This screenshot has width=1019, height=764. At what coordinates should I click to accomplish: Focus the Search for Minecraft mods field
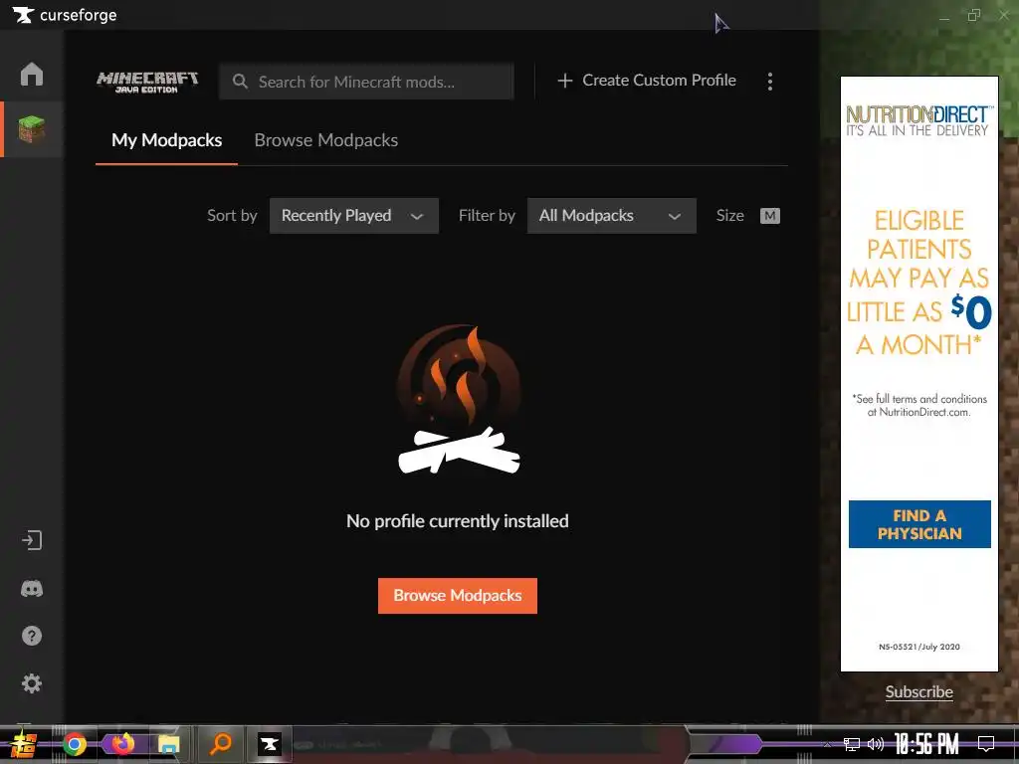click(366, 82)
